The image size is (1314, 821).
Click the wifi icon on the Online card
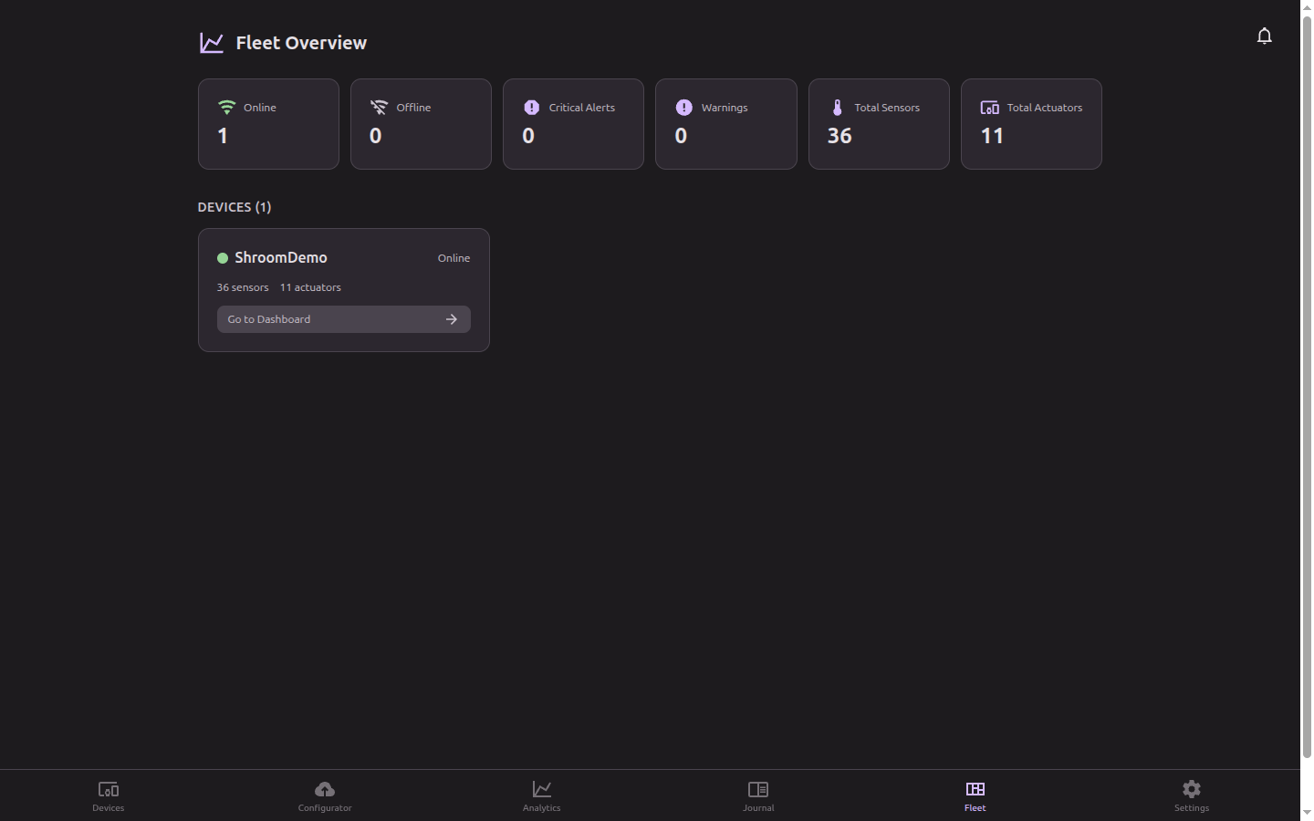pyautogui.click(x=226, y=106)
